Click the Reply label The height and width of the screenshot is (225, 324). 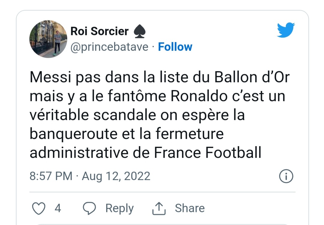point(119,208)
